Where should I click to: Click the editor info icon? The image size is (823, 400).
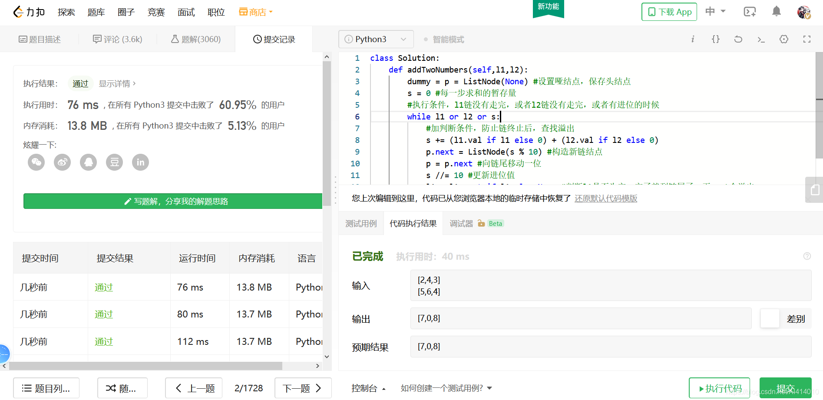693,39
